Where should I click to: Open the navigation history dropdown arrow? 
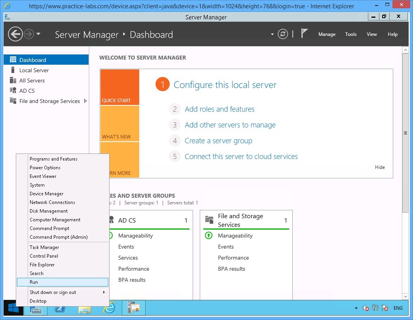[272, 34]
